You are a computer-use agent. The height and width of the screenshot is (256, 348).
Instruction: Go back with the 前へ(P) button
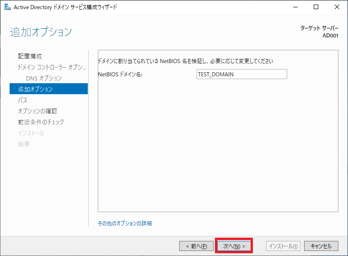[x=197, y=246]
